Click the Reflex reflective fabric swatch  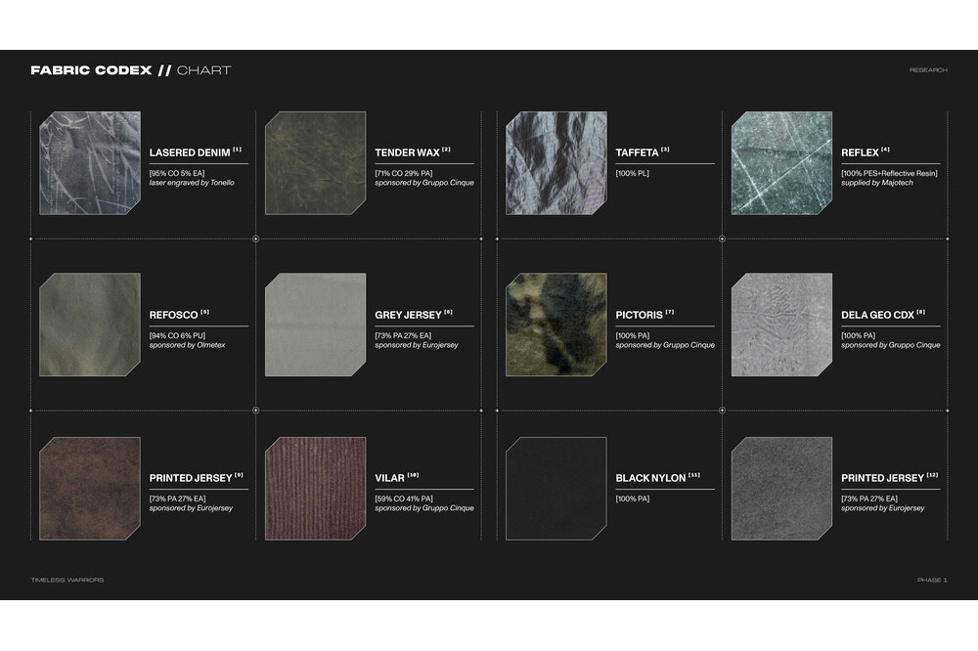click(x=781, y=163)
